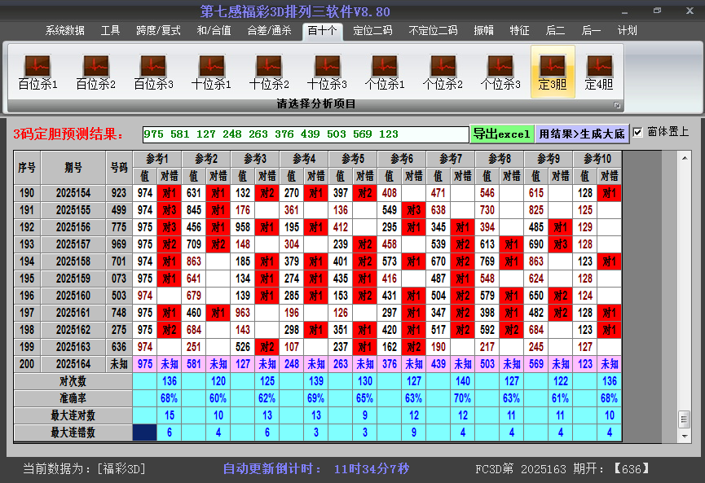Switch to the 后二 tab

pyautogui.click(x=555, y=31)
